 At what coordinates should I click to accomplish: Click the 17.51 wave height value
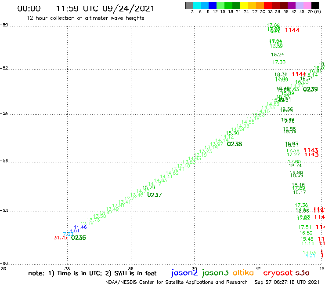tap(305, 227)
